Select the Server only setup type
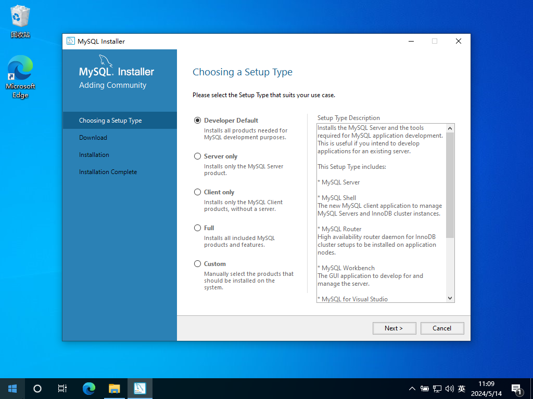 point(198,156)
